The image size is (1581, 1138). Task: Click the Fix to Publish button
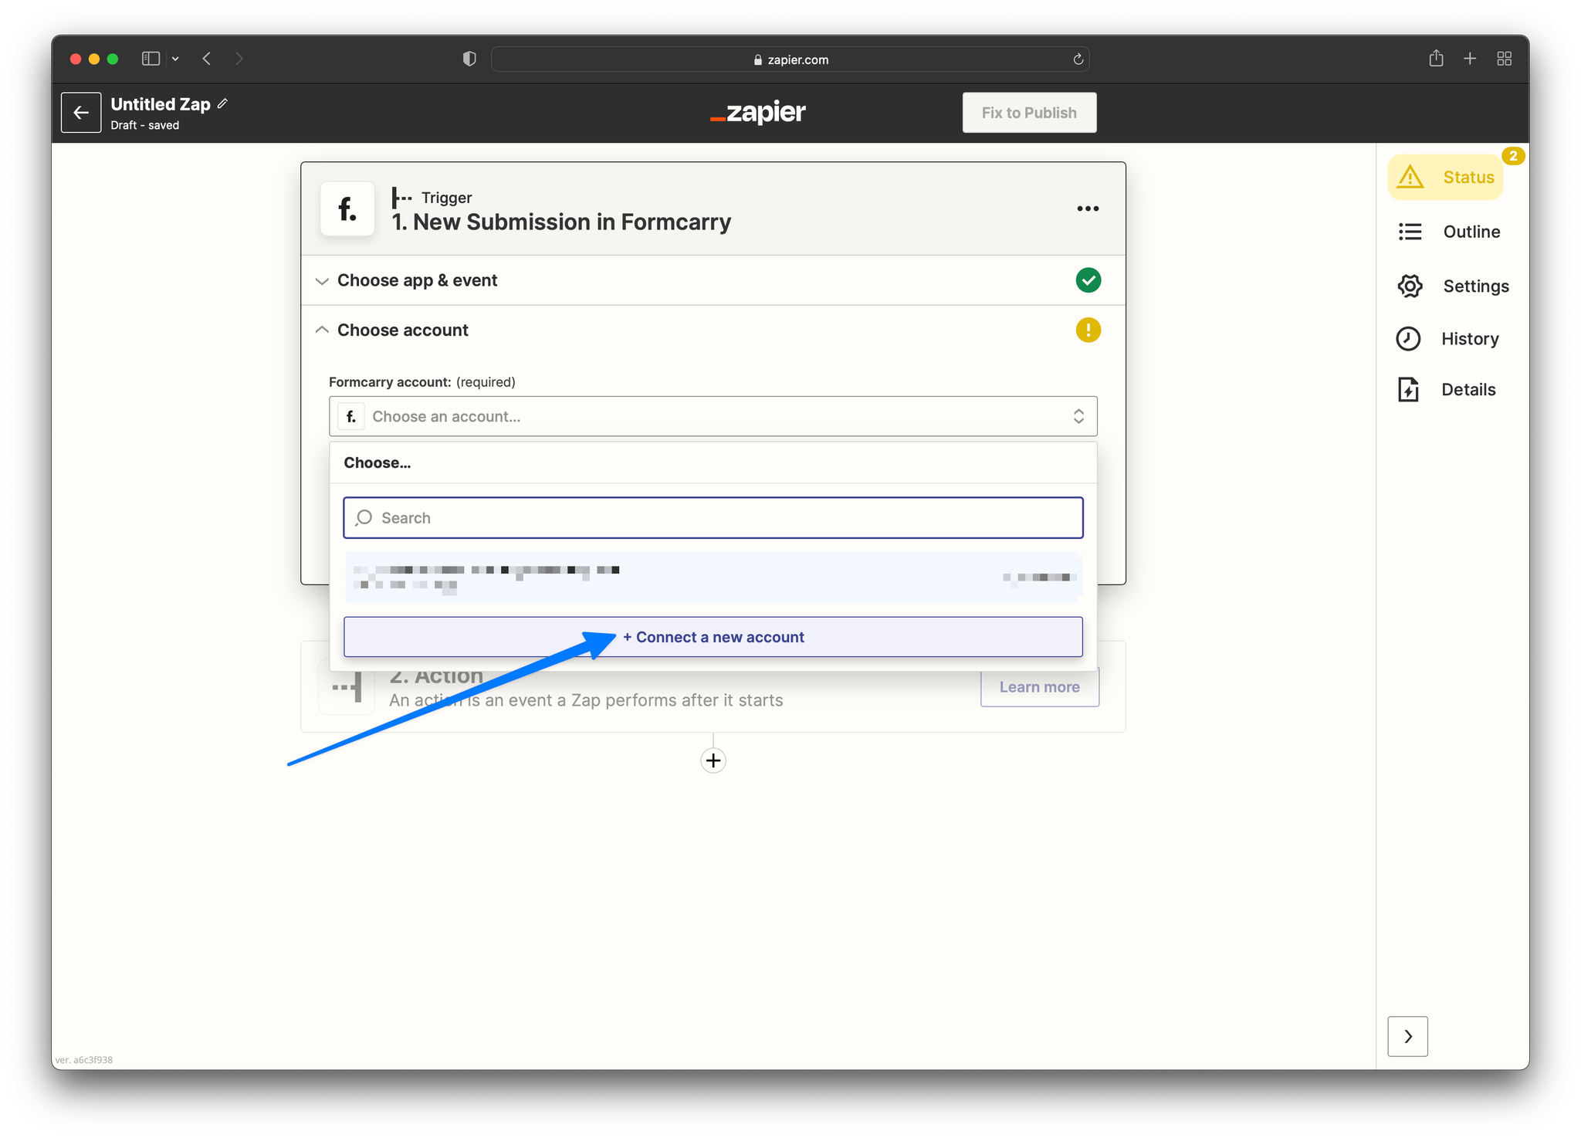click(x=1029, y=113)
